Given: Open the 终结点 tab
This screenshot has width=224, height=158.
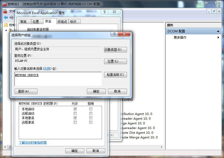Looking at the screenshot, I should coord(62,22).
